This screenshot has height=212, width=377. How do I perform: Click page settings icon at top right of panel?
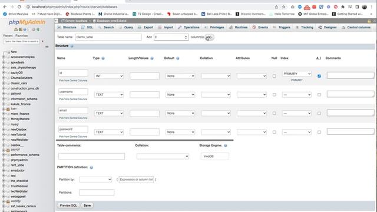coord(369,21)
